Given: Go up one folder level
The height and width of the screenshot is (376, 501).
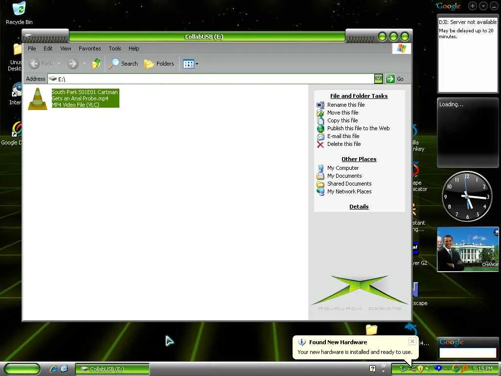Looking at the screenshot, I should tap(96, 64).
